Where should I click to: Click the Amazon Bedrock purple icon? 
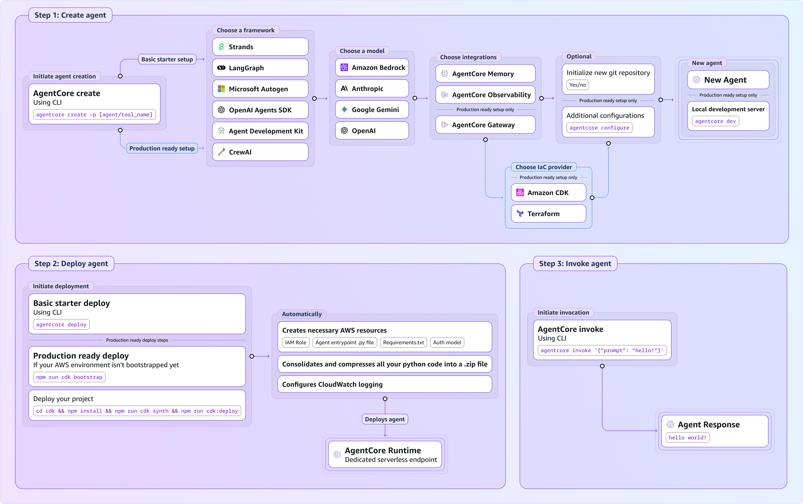(x=344, y=68)
